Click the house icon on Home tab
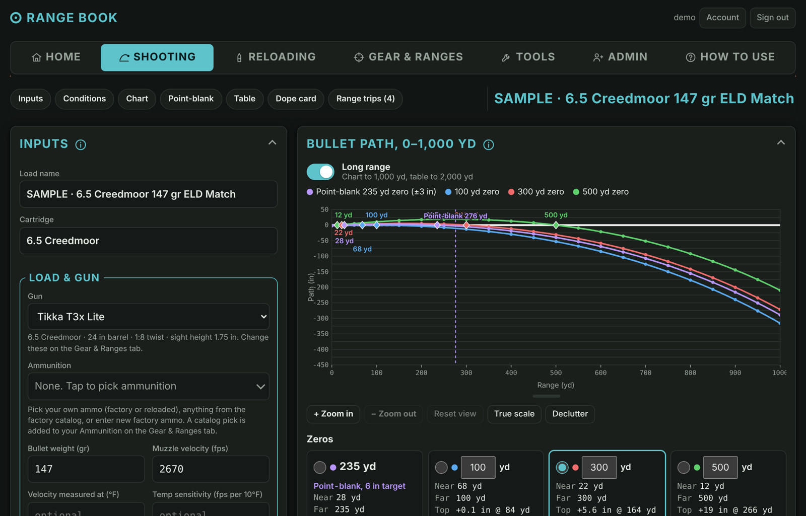This screenshot has height=516, width=806. (x=36, y=57)
